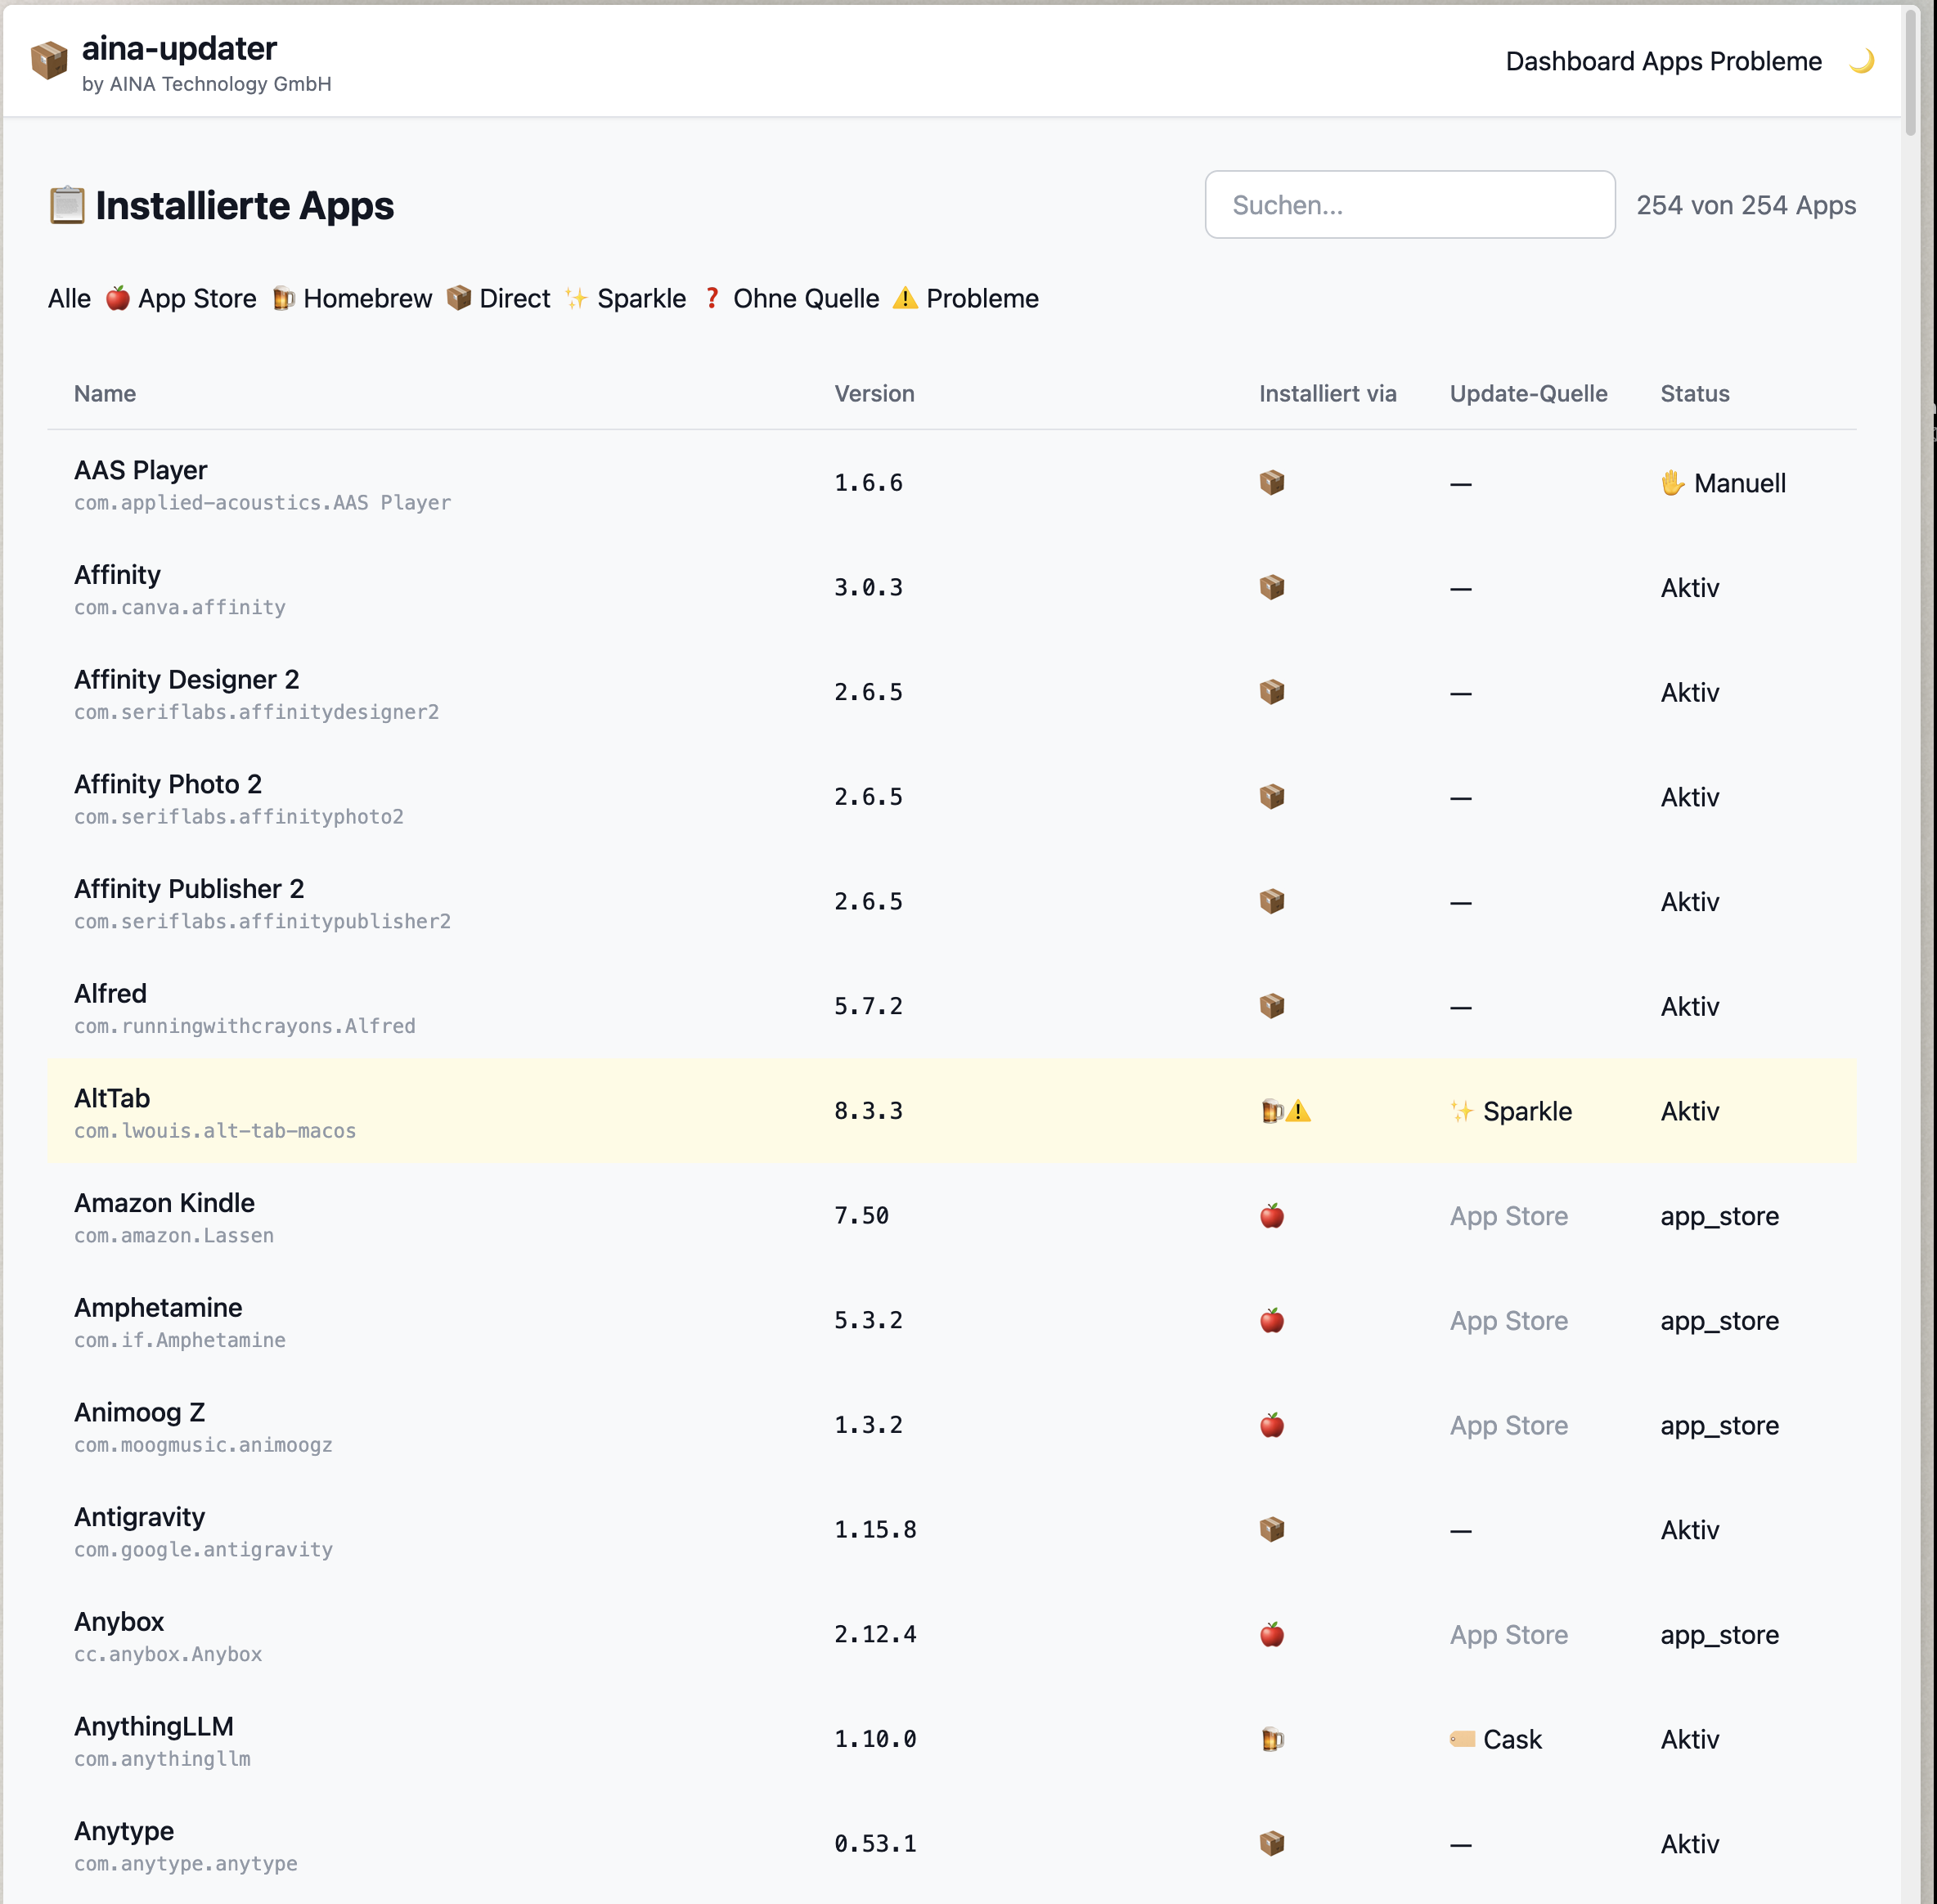Filter apps by Homebrew
This screenshot has height=1904, width=1937.
(x=352, y=298)
